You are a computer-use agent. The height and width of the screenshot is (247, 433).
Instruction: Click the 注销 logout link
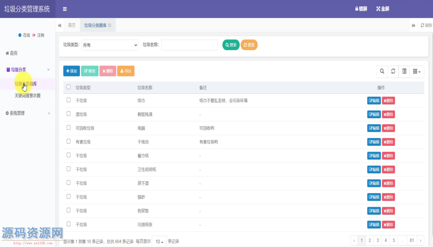pos(38,35)
